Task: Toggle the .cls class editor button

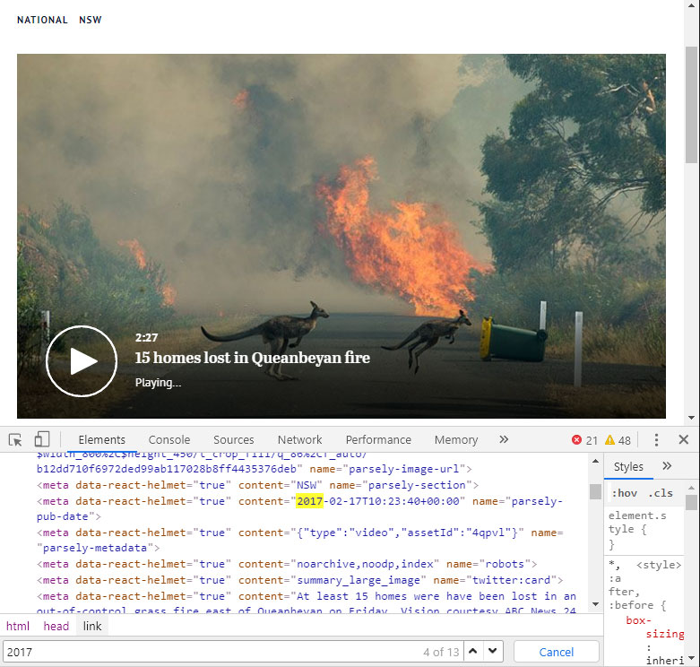Action: [661, 493]
